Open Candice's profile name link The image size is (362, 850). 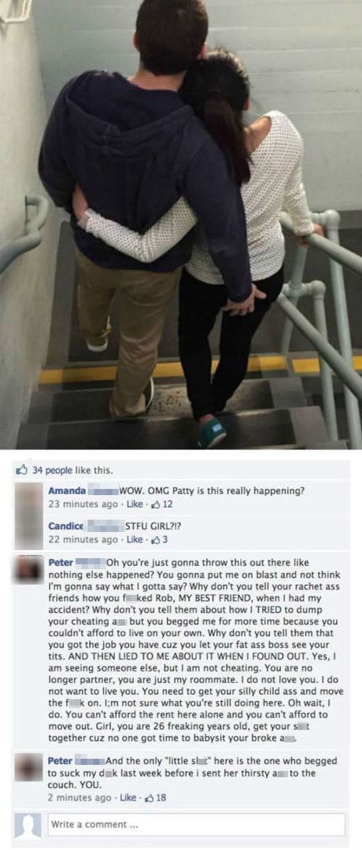pyautogui.click(x=65, y=527)
